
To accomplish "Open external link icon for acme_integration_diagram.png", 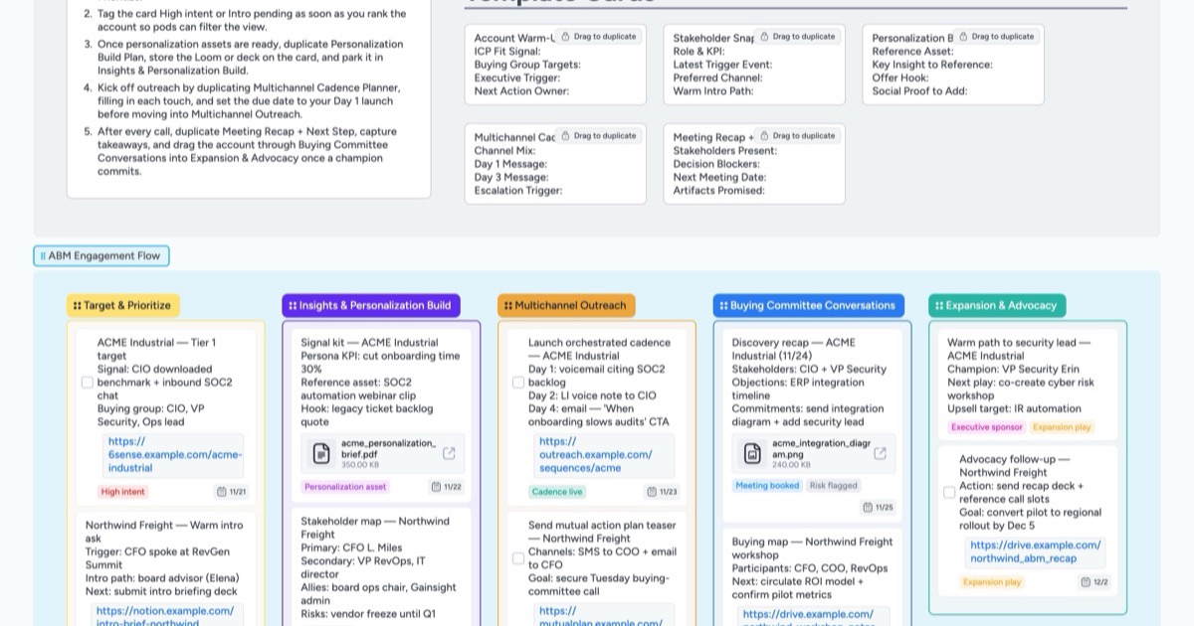I will [880, 453].
